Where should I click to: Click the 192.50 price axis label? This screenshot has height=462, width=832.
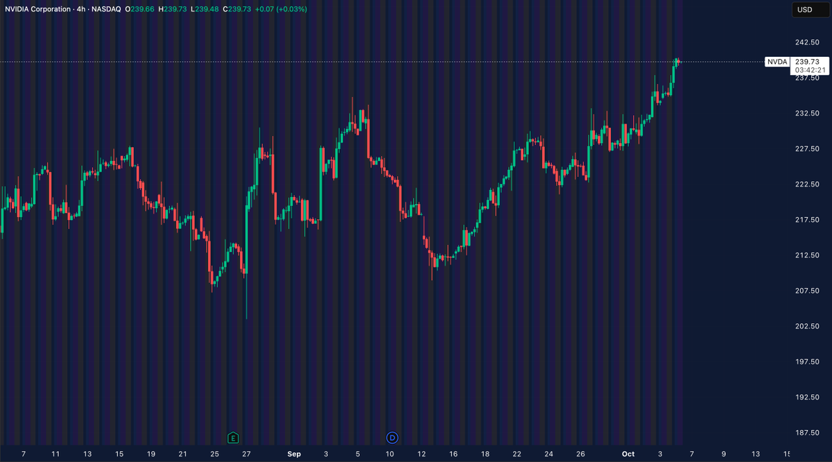point(806,397)
